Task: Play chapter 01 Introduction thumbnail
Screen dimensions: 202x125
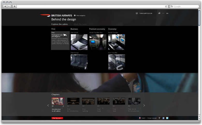Action: (x=58, y=101)
